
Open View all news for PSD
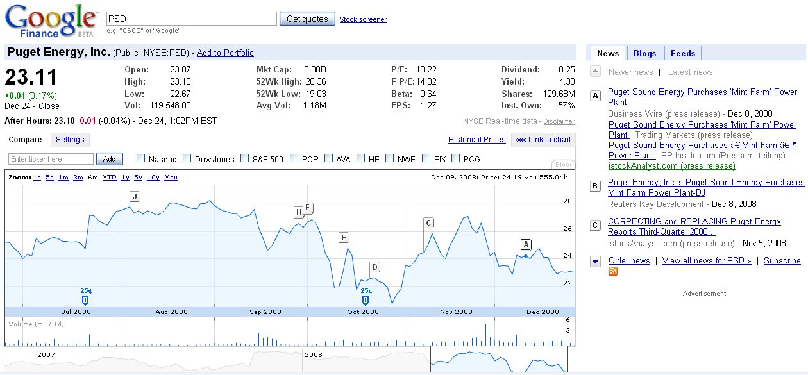[x=707, y=261]
